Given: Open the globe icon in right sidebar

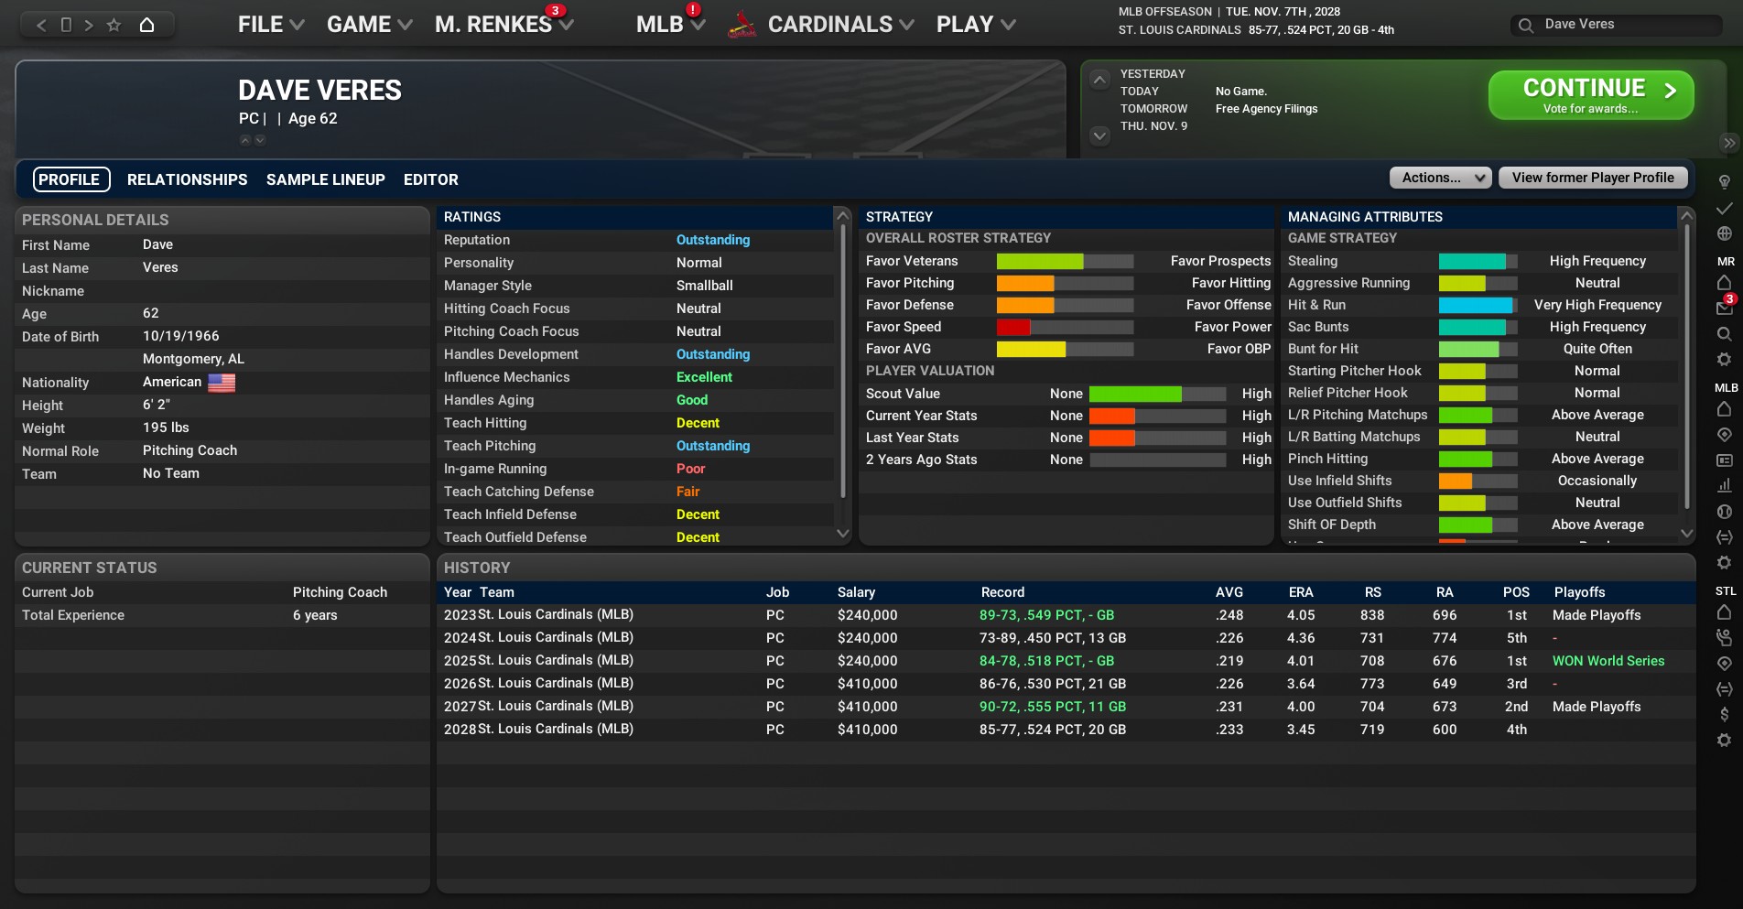Looking at the screenshot, I should pos(1724,234).
